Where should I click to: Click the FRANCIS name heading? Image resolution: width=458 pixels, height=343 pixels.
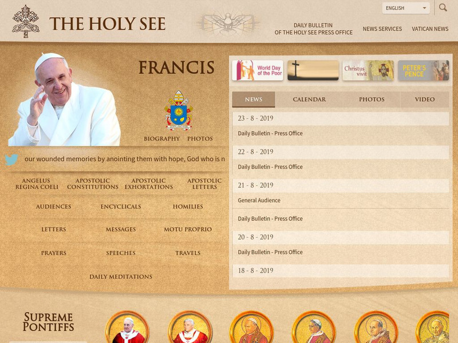coord(176,67)
